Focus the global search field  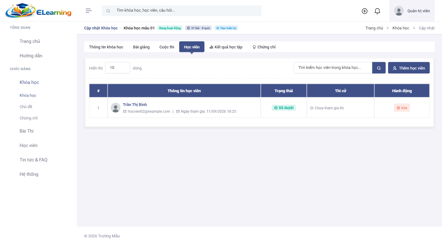coord(182,11)
